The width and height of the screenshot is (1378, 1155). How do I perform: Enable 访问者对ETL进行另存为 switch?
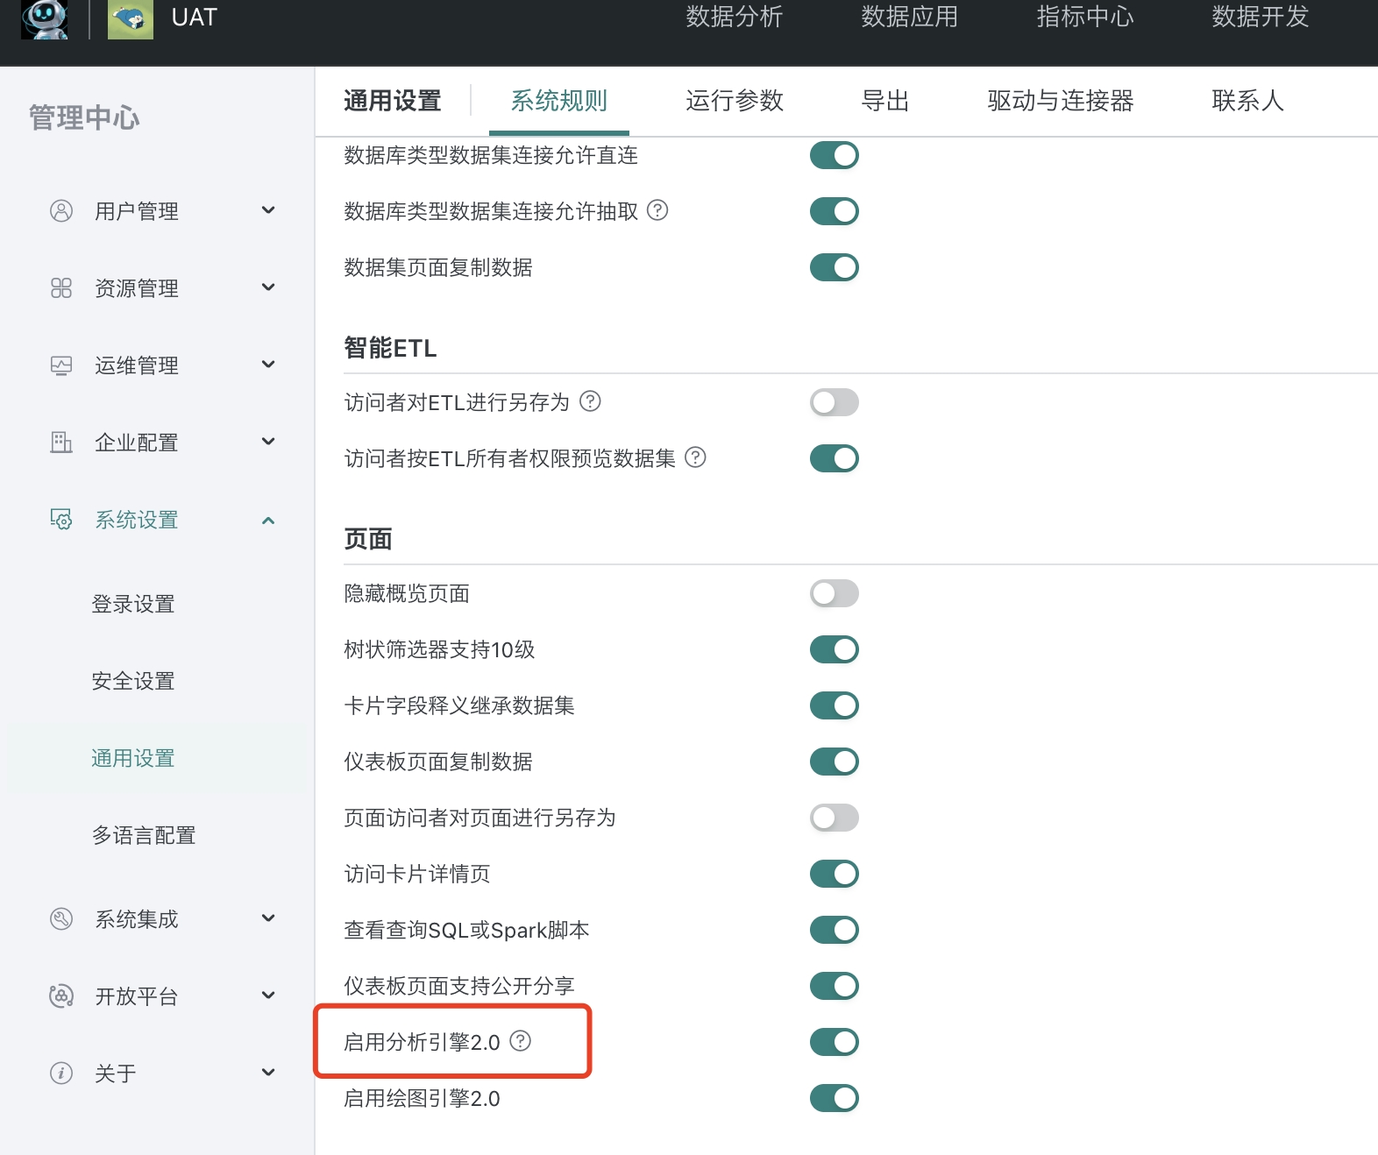(835, 402)
